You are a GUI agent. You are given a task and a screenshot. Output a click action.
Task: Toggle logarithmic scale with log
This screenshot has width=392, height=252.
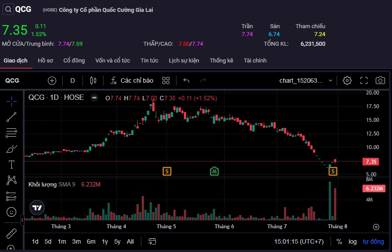click(x=352, y=241)
